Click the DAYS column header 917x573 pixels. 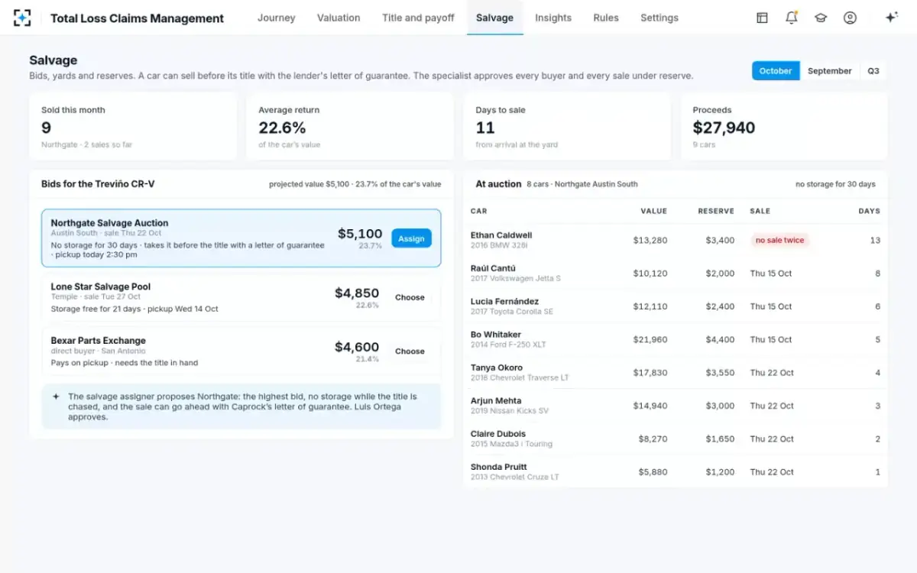tap(869, 211)
